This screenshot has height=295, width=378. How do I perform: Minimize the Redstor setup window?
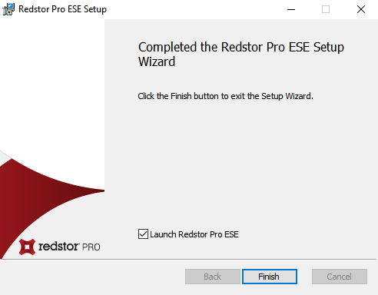pos(291,9)
